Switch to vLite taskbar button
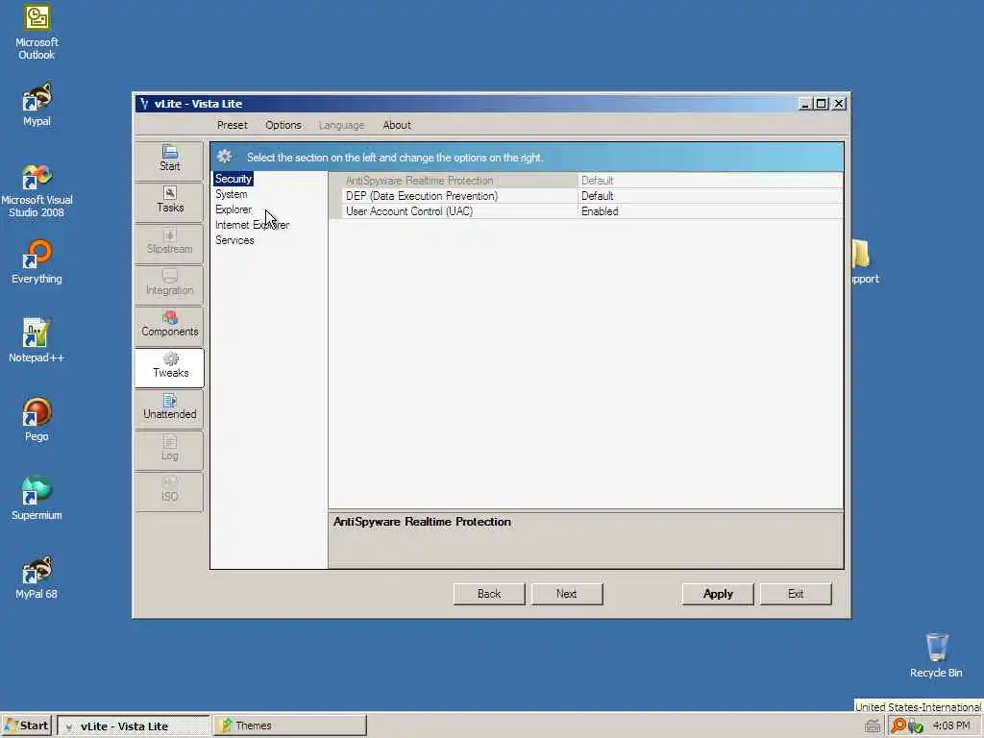 click(x=133, y=726)
